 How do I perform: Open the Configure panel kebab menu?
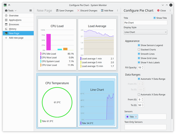[x=170, y=11]
